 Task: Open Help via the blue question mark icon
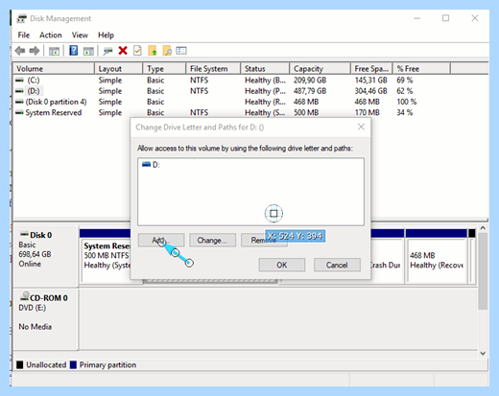74,51
